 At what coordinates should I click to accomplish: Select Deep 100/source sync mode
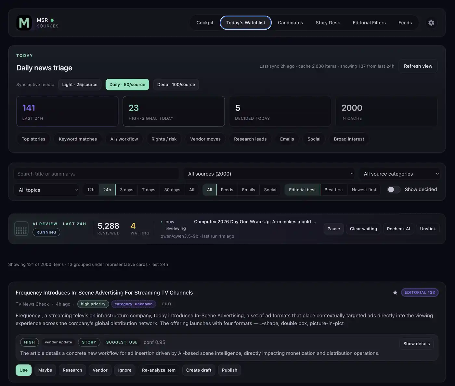176,85
